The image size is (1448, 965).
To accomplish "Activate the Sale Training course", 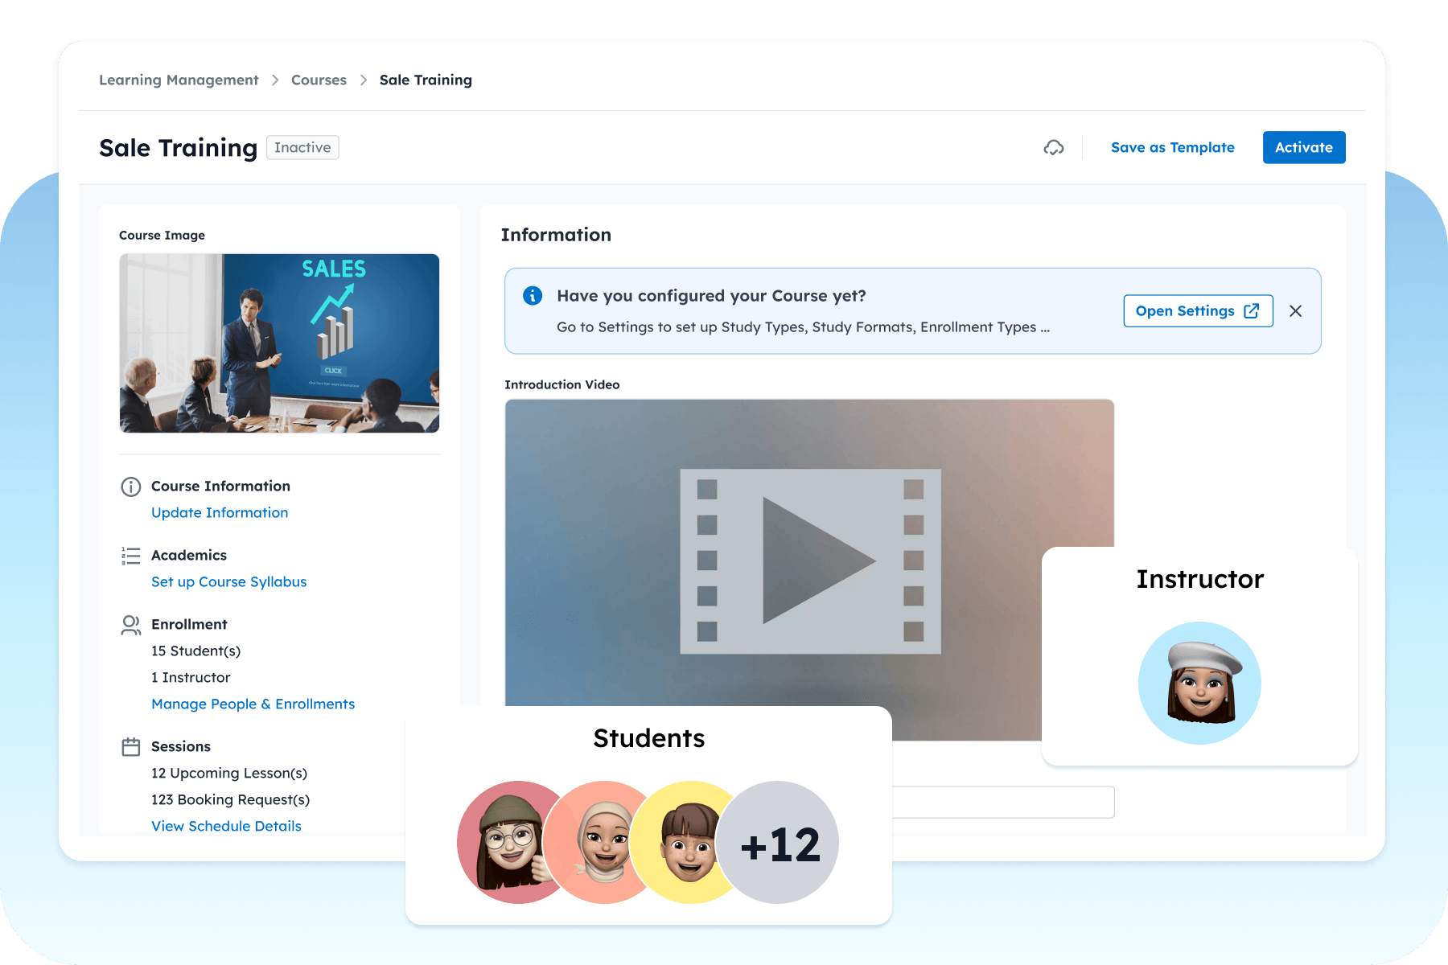I will [x=1303, y=147].
